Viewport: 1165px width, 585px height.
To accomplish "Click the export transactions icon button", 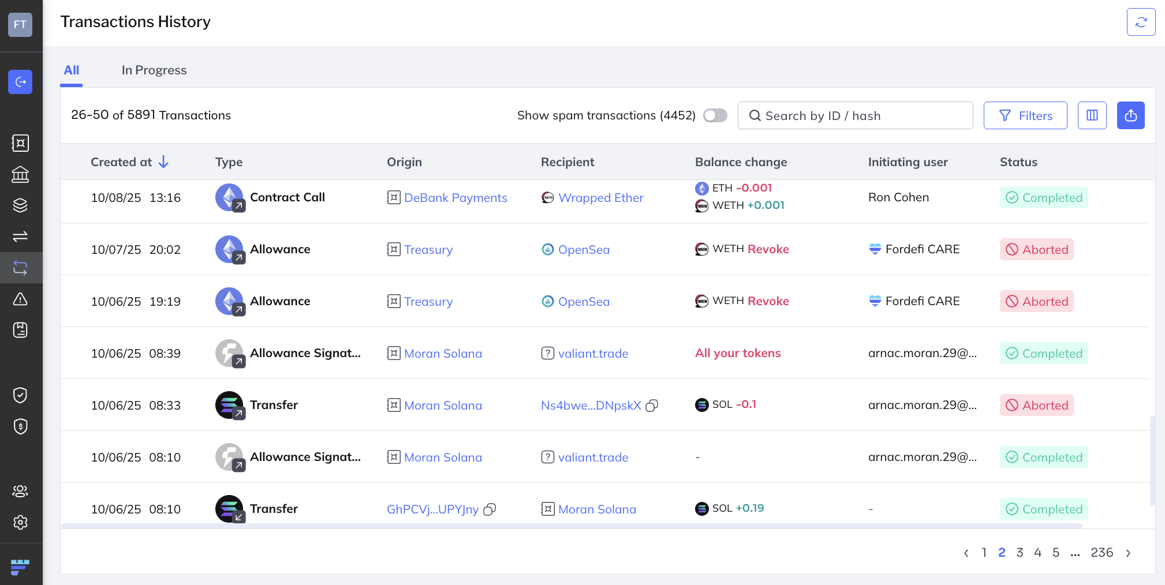I will pos(1130,115).
